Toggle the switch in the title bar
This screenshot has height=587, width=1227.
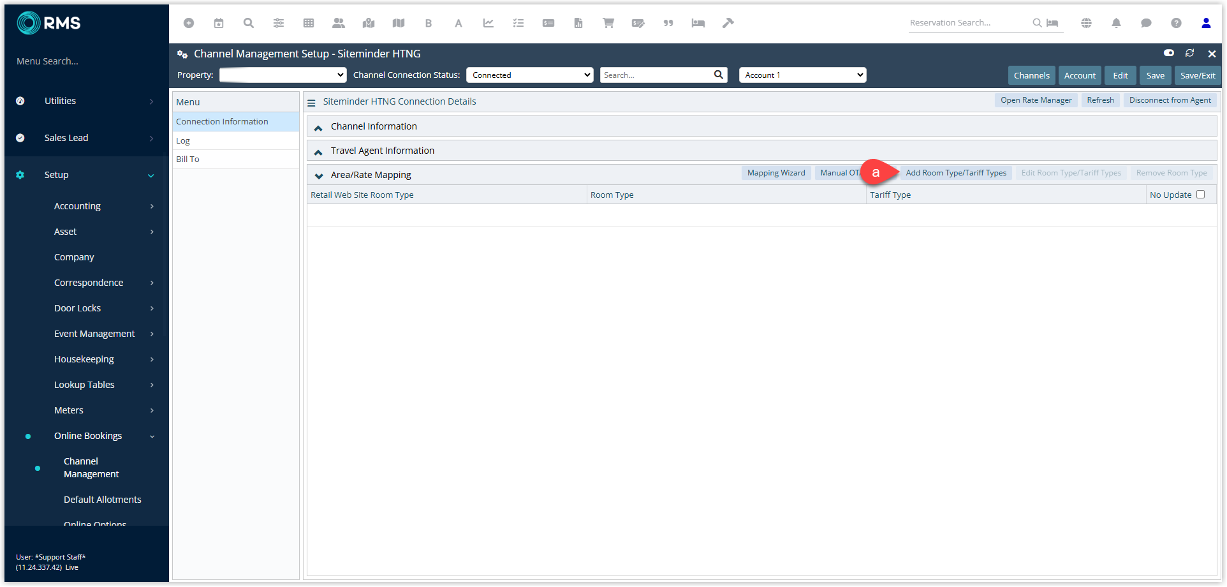1169,53
